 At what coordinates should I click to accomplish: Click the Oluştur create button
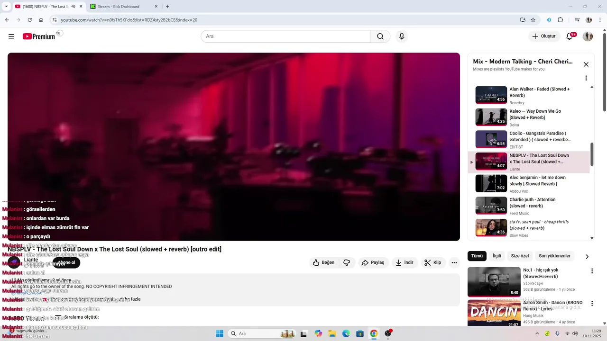coord(544,36)
